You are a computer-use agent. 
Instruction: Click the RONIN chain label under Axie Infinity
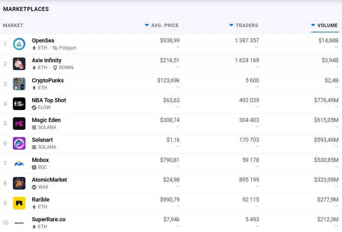66,67
